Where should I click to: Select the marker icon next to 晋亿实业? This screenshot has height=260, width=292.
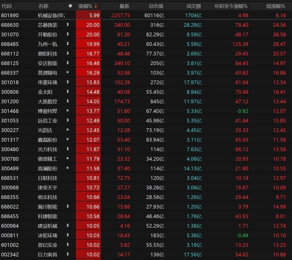(x=68, y=245)
